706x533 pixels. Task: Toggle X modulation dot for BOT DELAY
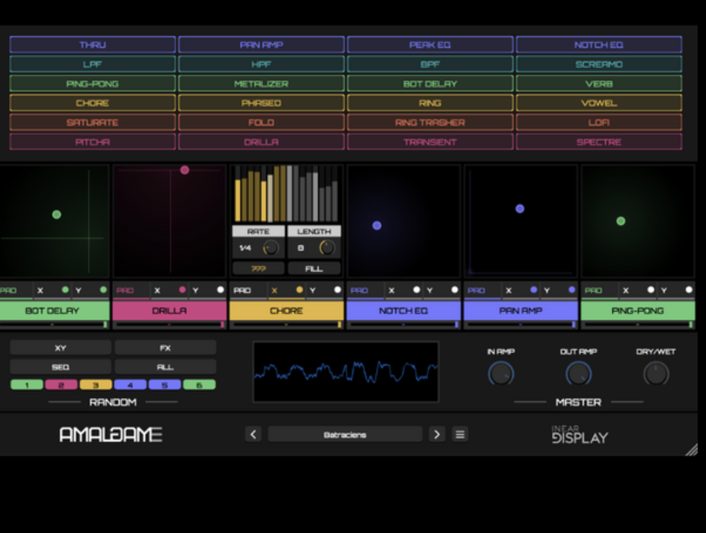(65, 290)
